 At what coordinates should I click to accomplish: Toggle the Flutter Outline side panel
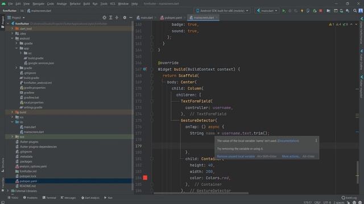pos(362,59)
